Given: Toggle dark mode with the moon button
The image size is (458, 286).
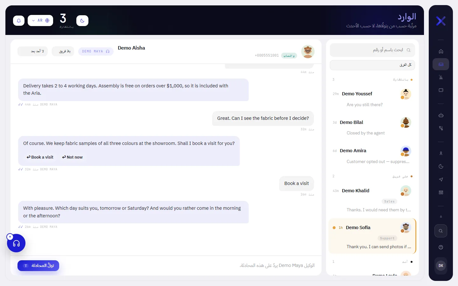Looking at the screenshot, I should point(82,21).
